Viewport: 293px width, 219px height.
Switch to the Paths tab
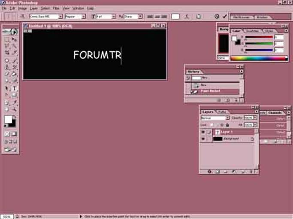[x=222, y=112]
